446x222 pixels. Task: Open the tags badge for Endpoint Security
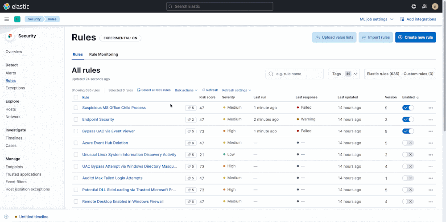pyautogui.click(x=190, y=119)
